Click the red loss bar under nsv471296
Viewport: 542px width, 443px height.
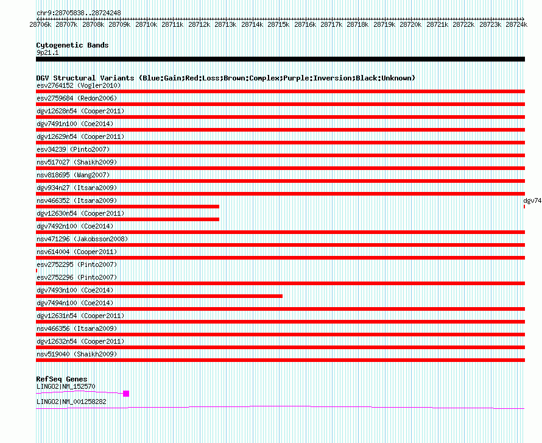point(280,245)
